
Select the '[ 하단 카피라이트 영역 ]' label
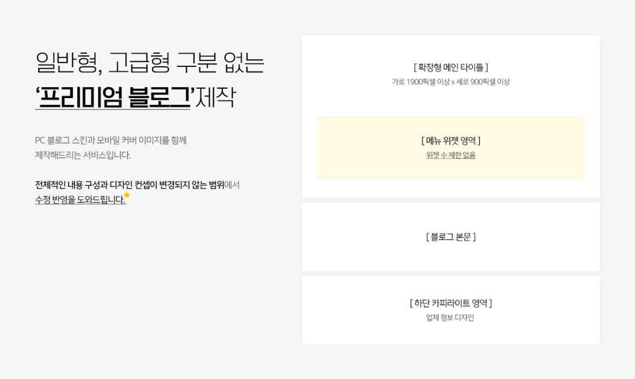click(451, 303)
